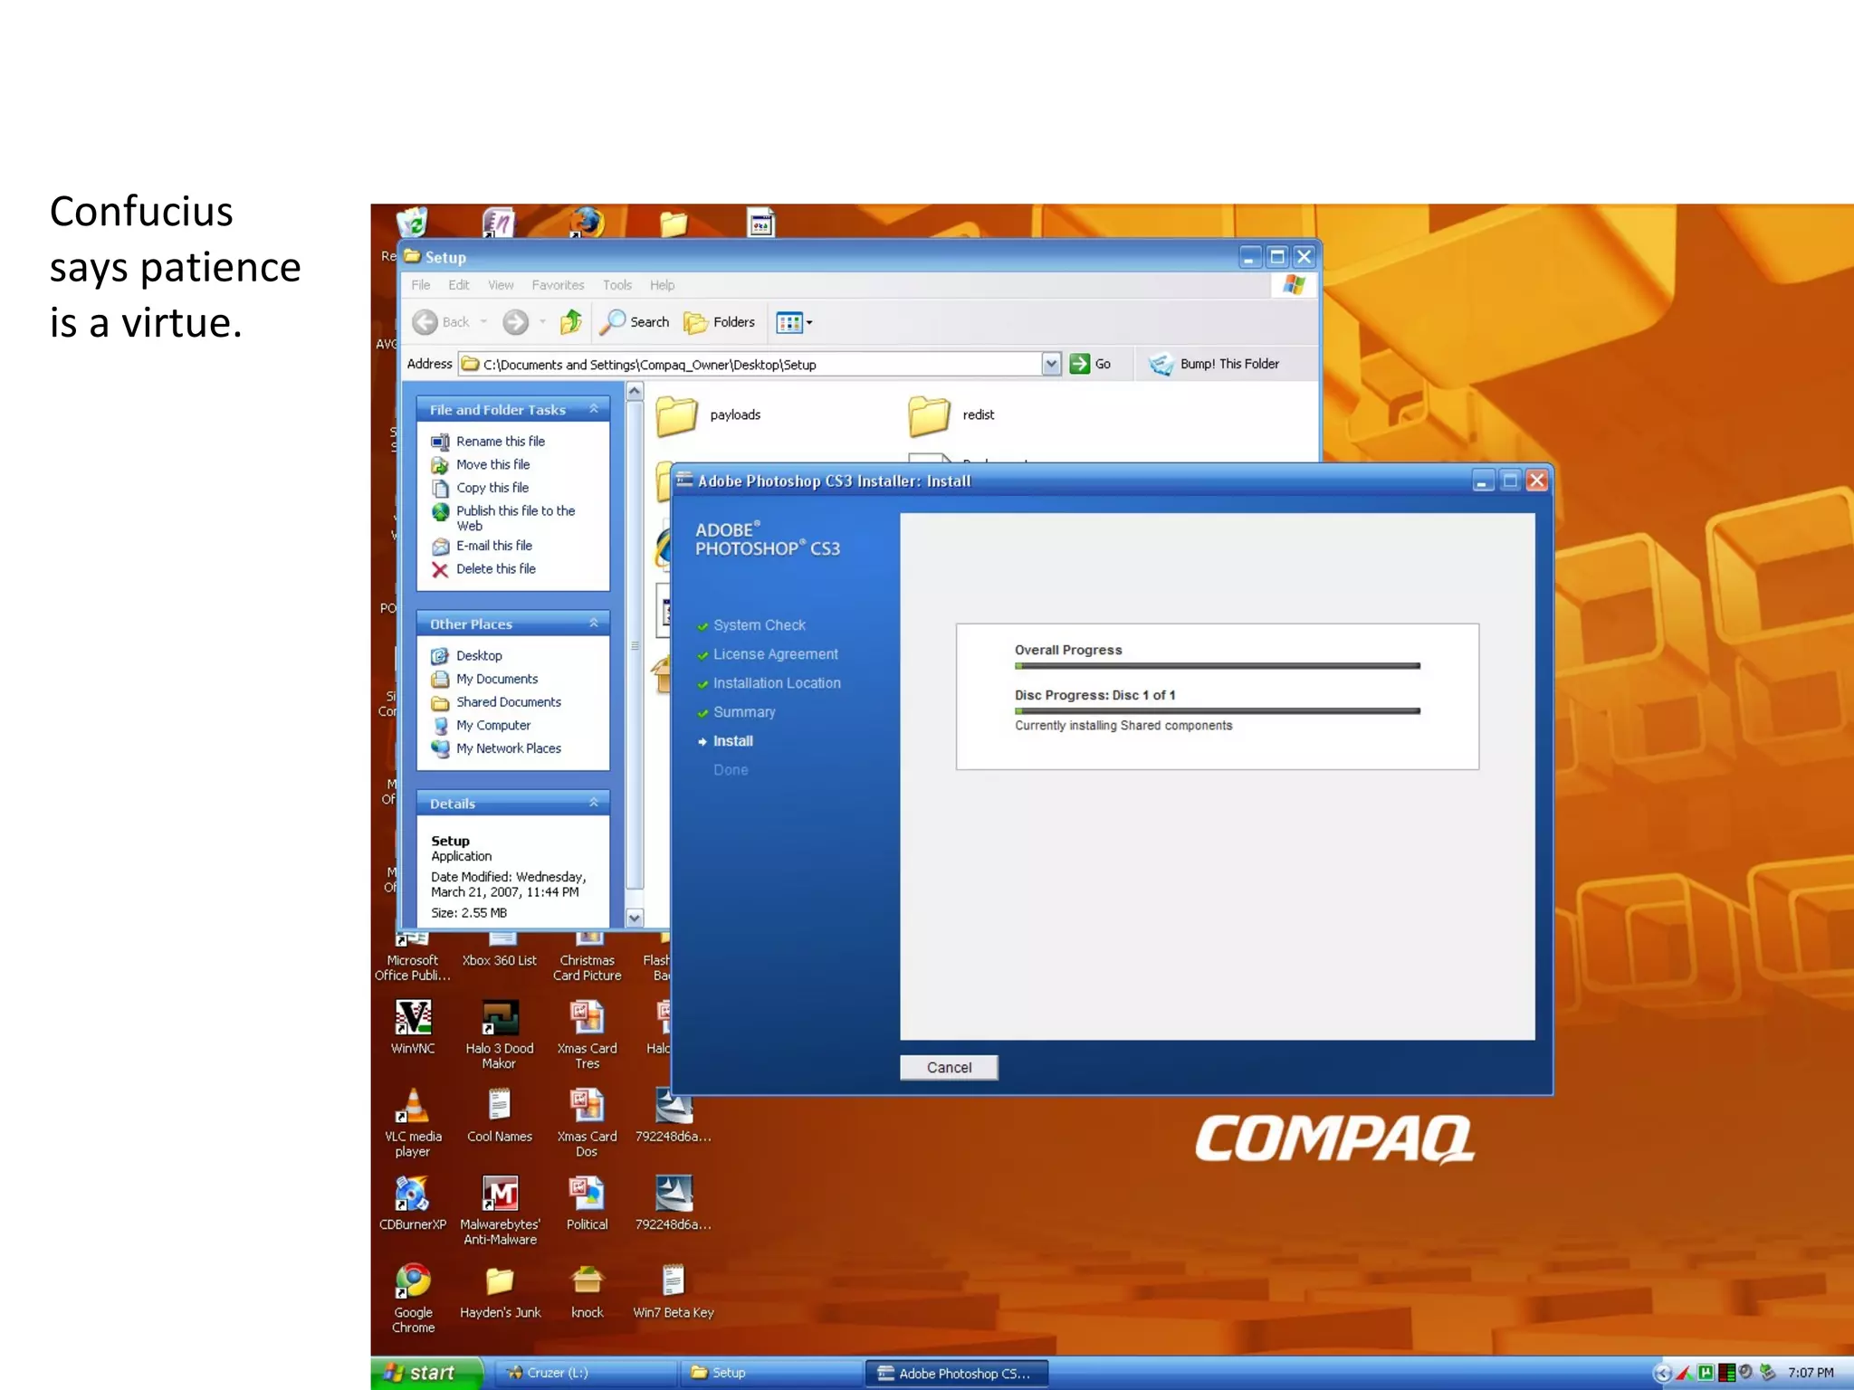
Task: Open the redist folder in Setup window
Action: click(x=951, y=415)
